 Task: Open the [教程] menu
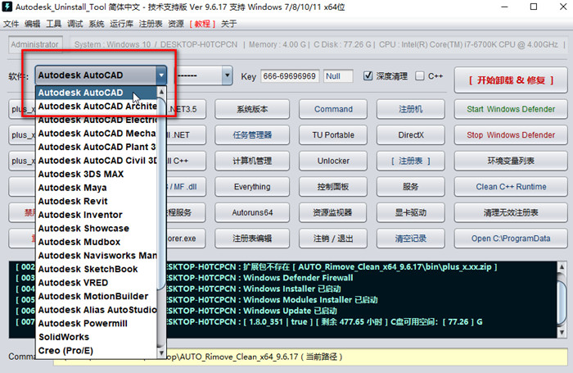click(202, 24)
